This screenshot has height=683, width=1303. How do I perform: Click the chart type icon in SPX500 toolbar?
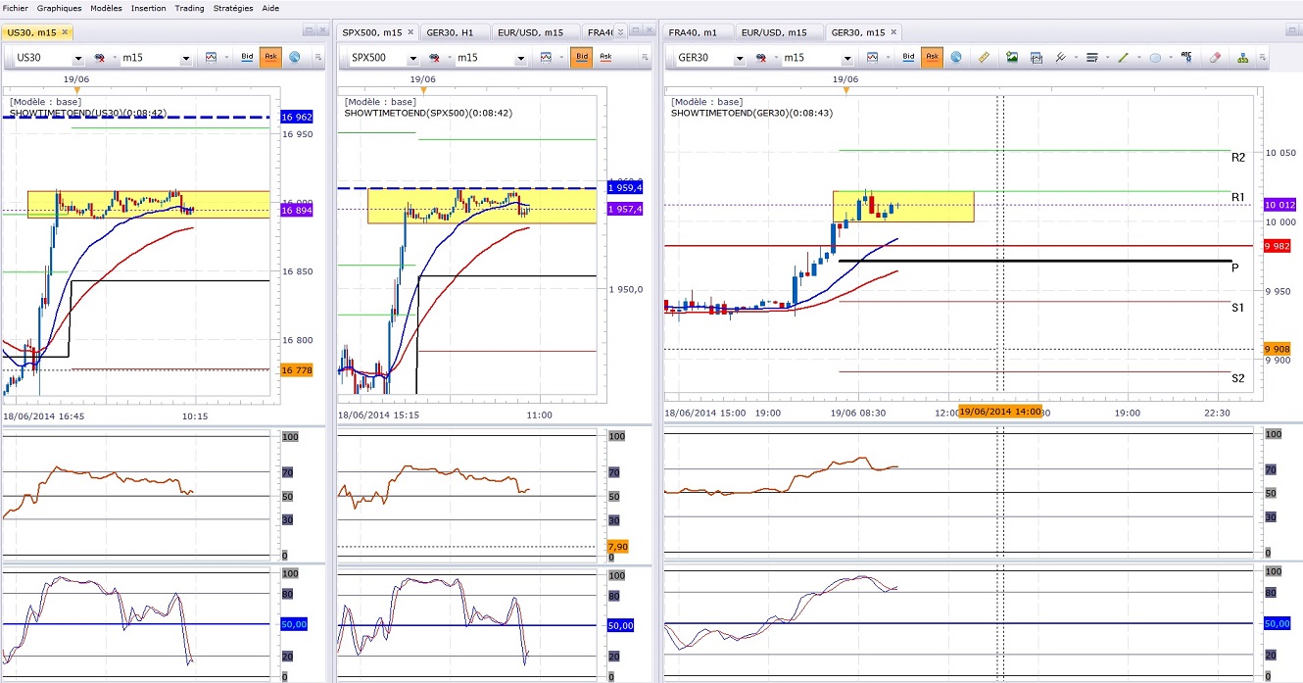click(x=545, y=58)
